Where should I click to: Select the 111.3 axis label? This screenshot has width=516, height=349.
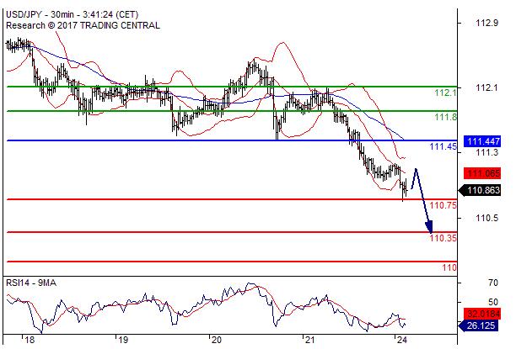coord(487,153)
